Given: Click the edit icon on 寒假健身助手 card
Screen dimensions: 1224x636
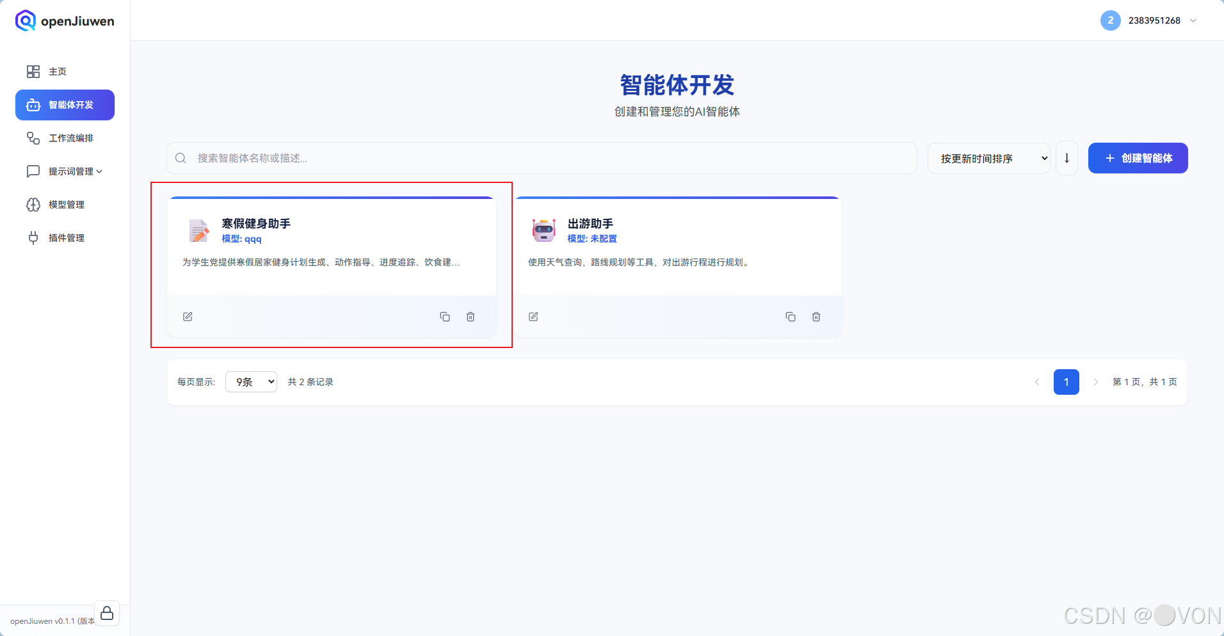Looking at the screenshot, I should pyautogui.click(x=187, y=316).
